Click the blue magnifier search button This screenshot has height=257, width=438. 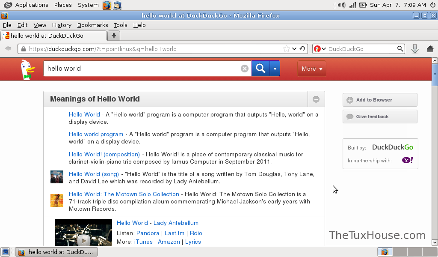260,69
